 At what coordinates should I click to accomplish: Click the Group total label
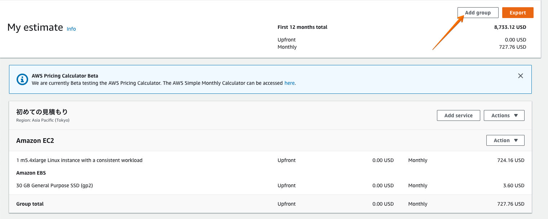coord(30,204)
